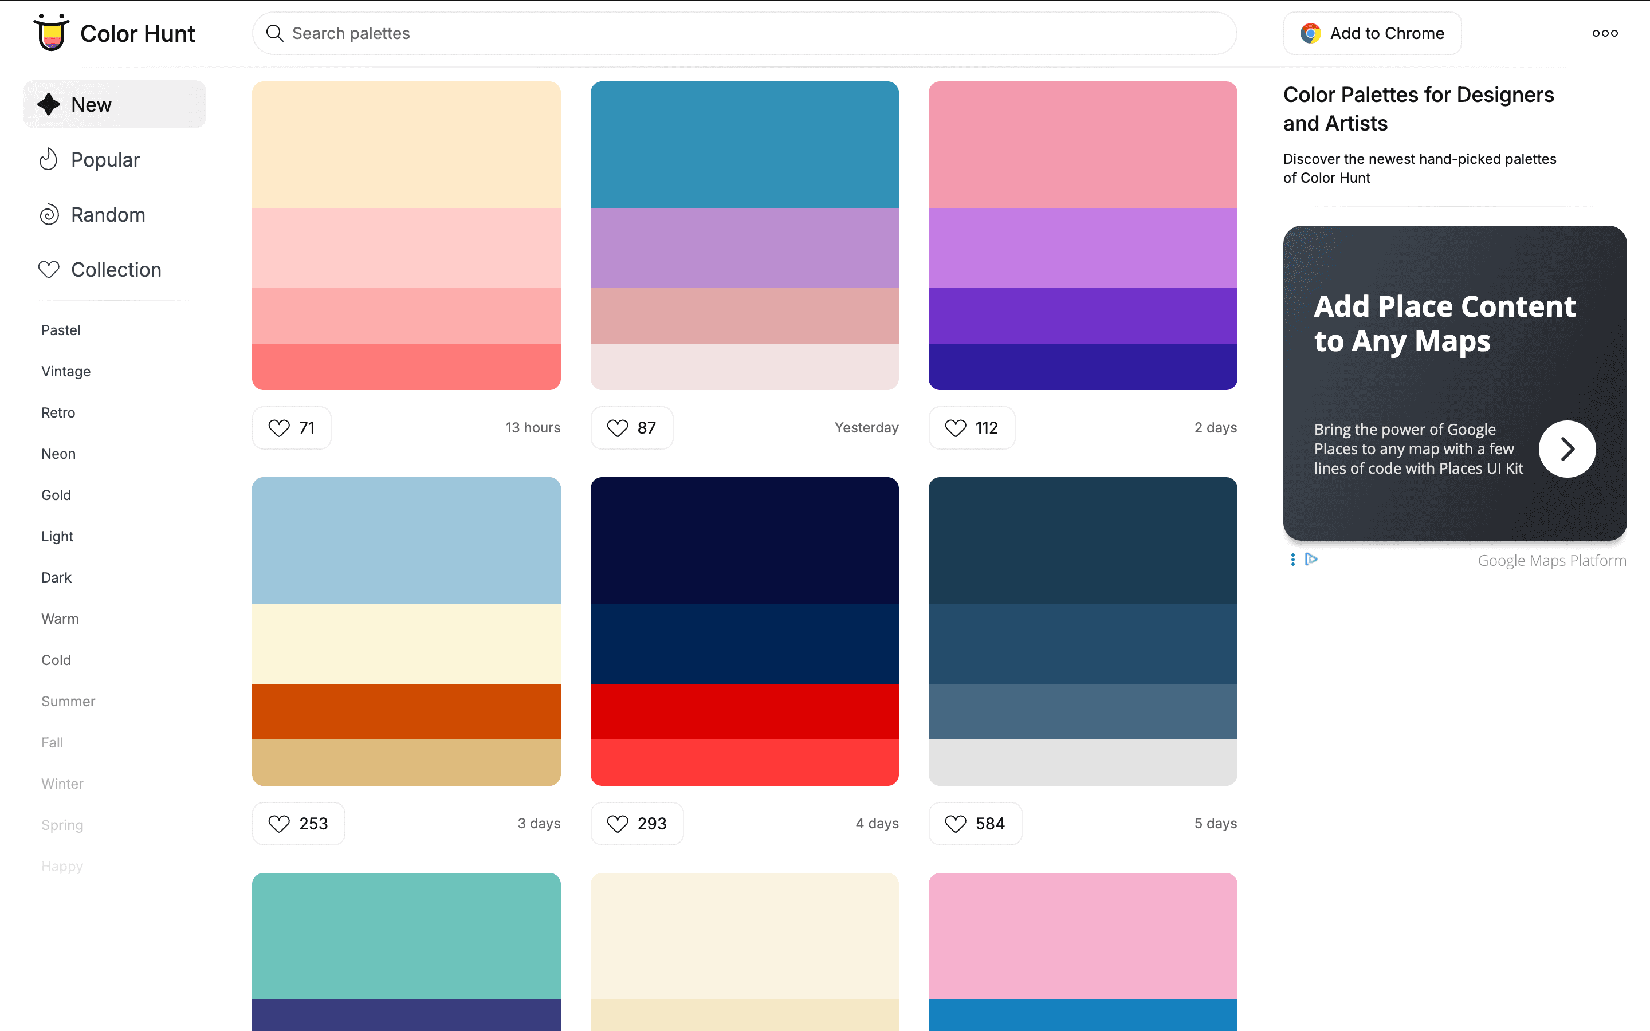Like the palette with 253 likes
1650x1031 pixels.
click(x=298, y=823)
